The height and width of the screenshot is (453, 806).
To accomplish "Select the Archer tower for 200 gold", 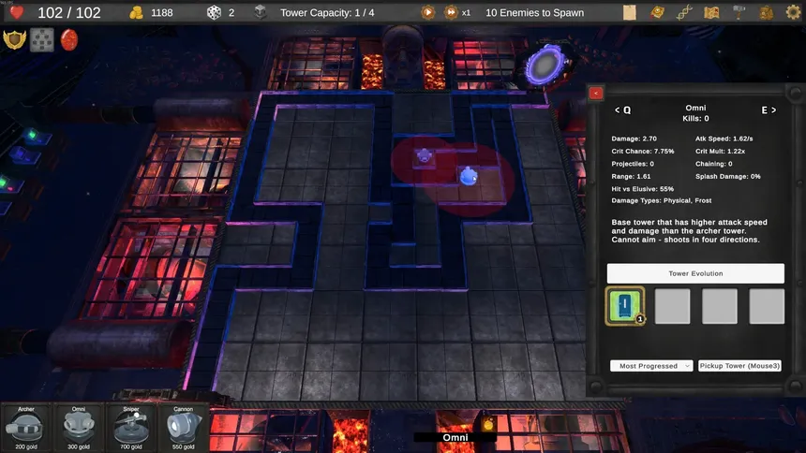I will point(25,428).
